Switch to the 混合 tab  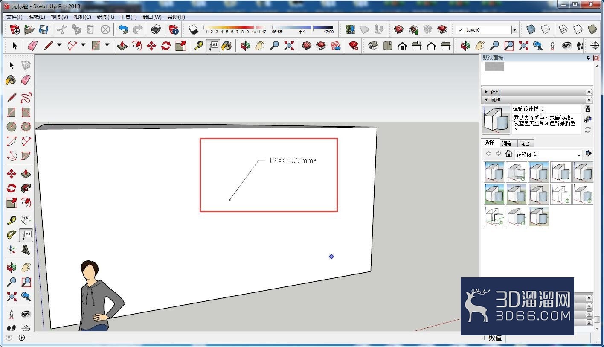(x=525, y=143)
